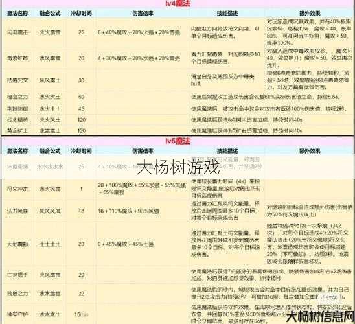The height and width of the screenshot is (324, 355).
Task: Click damage formula starting with 20 + 100%魔攻
Action: (x=142, y=189)
